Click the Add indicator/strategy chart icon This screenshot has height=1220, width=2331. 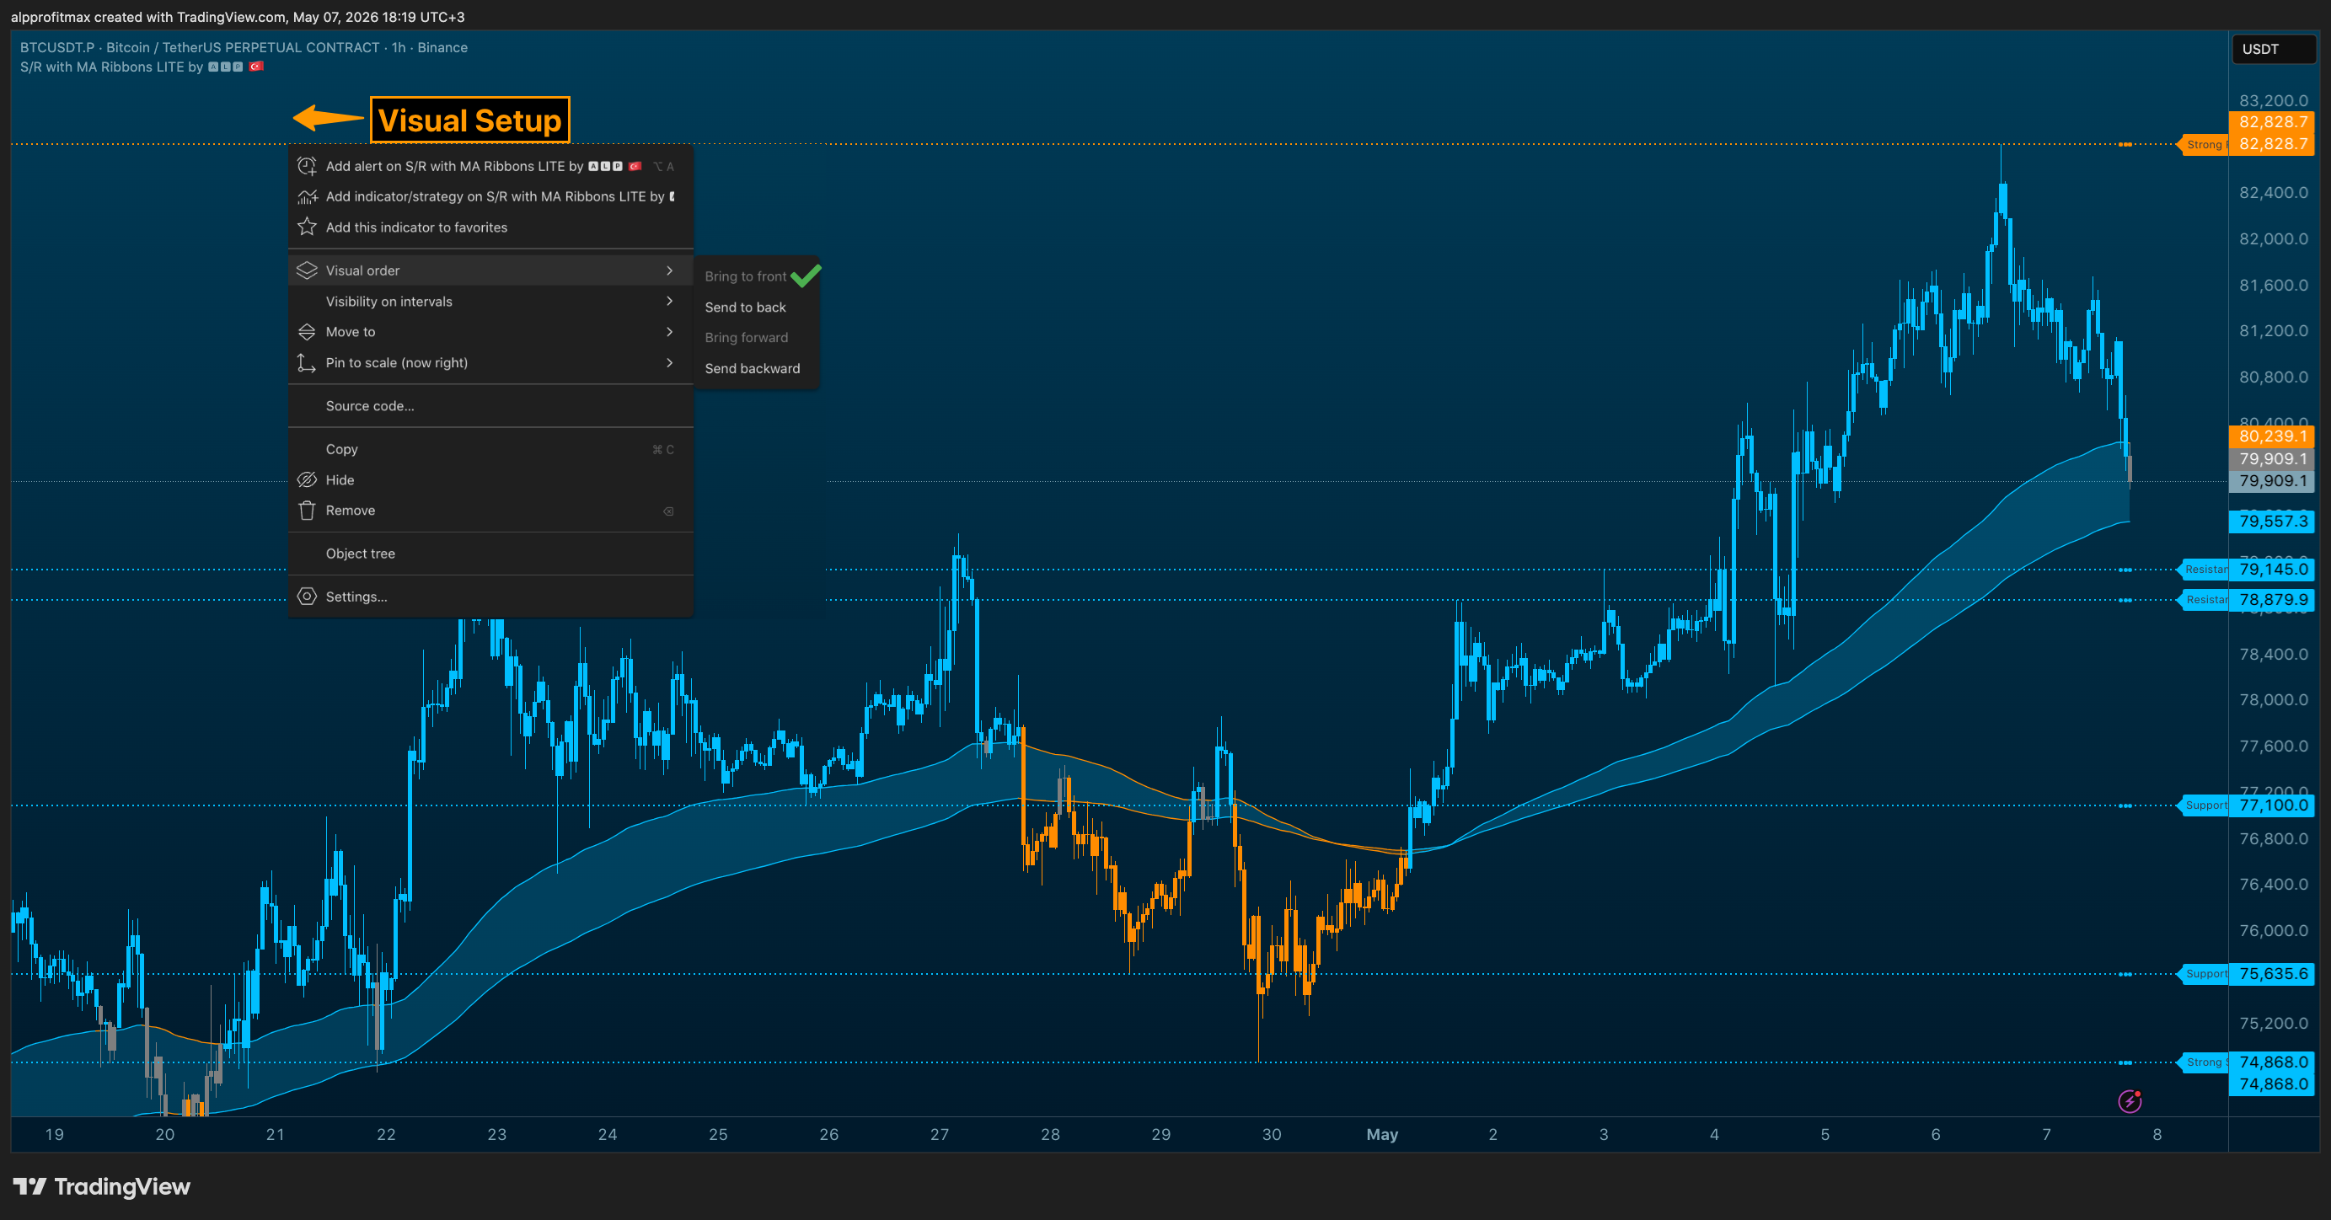pos(307,197)
